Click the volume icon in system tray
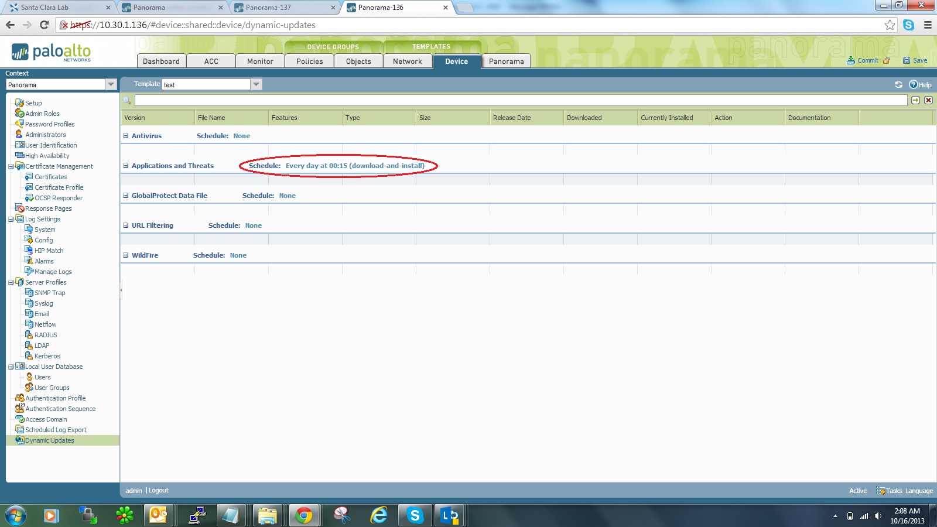 click(x=878, y=516)
